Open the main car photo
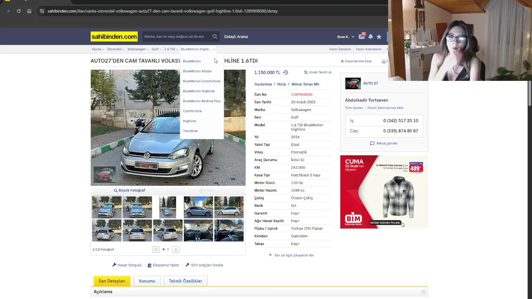 tap(168, 127)
